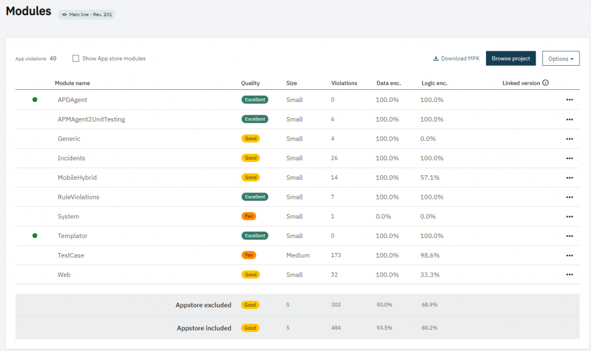Open the three-dot menu for System row
The width and height of the screenshot is (591, 351).
pos(569,217)
